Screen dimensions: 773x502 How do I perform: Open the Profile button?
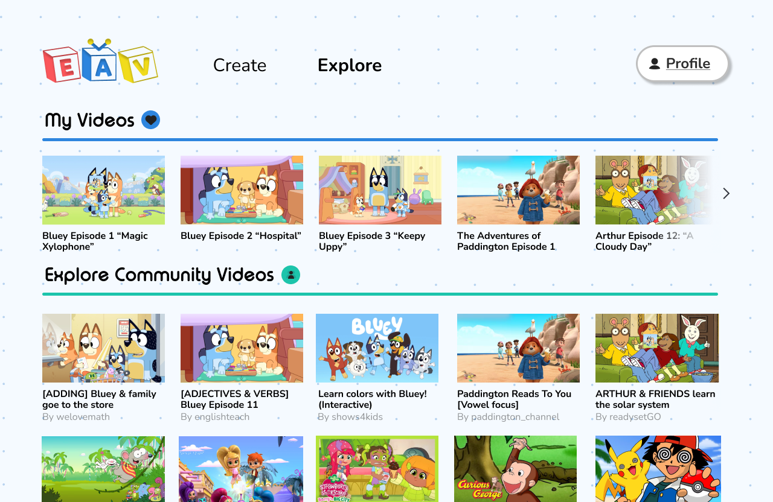click(x=683, y=63)
